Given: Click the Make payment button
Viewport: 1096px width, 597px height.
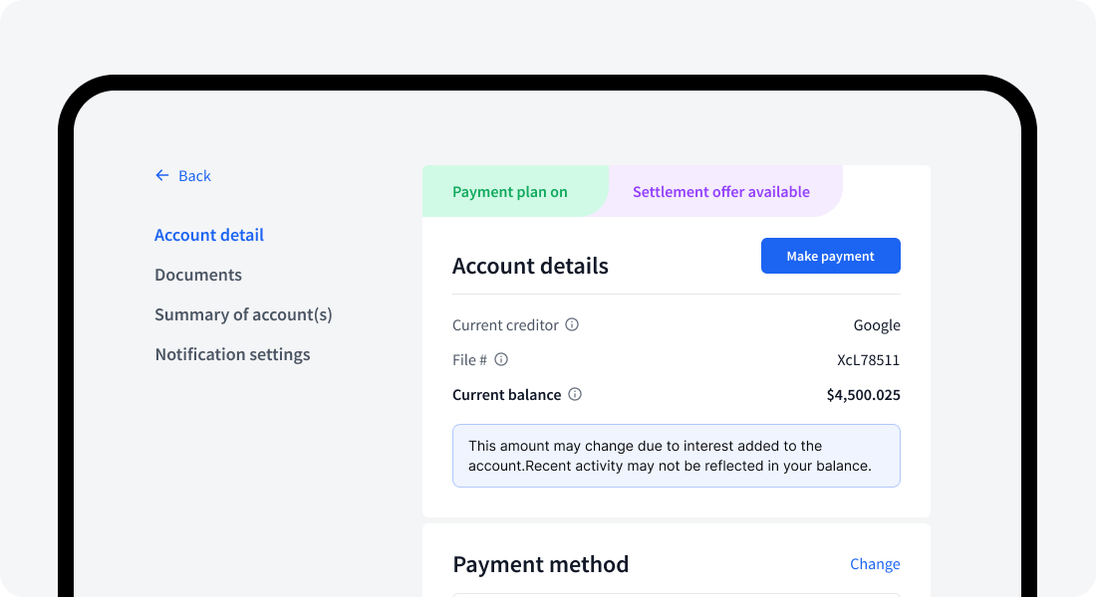Looking at the screenshot, I should [830, 256].
